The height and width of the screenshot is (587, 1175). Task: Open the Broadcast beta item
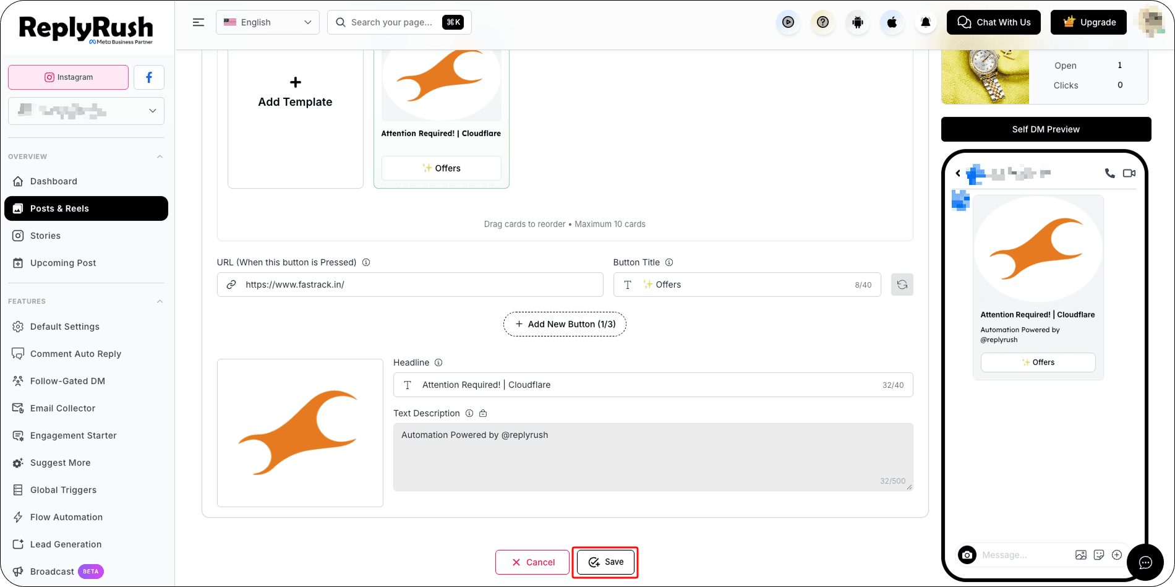coord(86,572)
